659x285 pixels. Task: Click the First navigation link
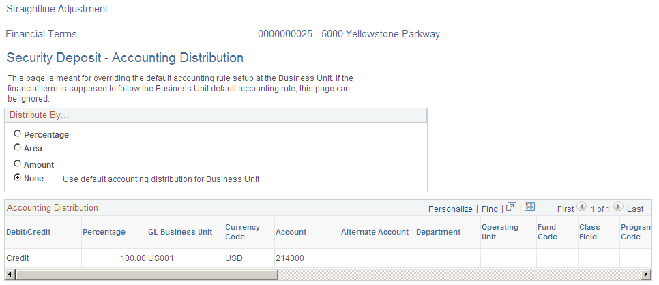[566, 209]
